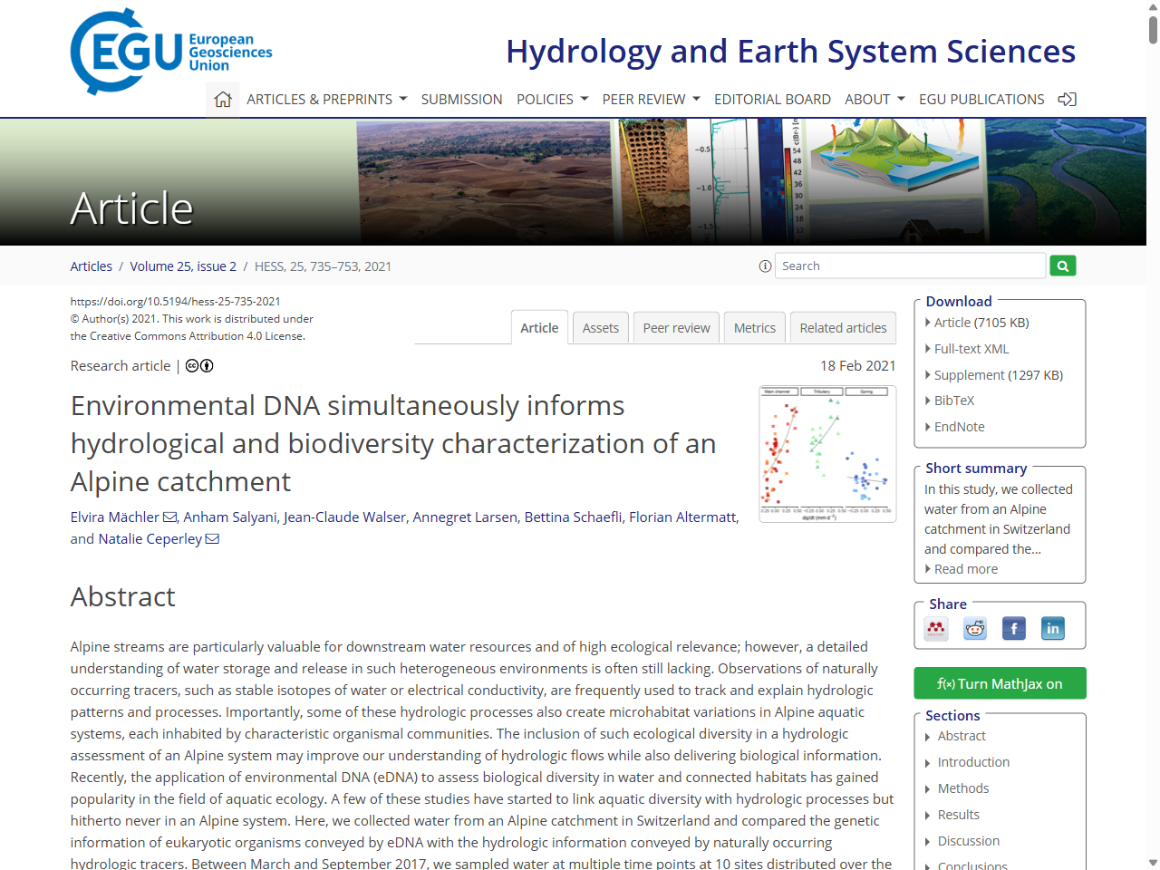Open author Annegret Larsen link

point(465,517)
